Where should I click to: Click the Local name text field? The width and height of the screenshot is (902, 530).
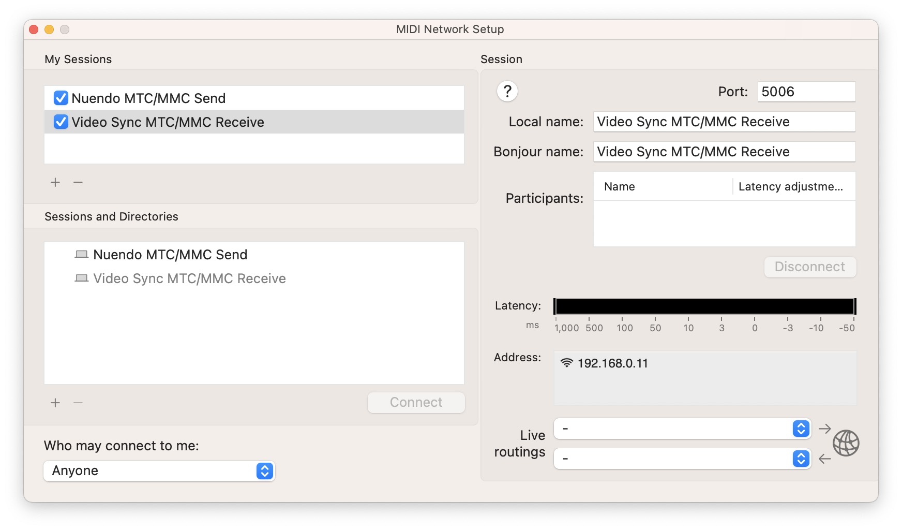(x=724, y=122)
